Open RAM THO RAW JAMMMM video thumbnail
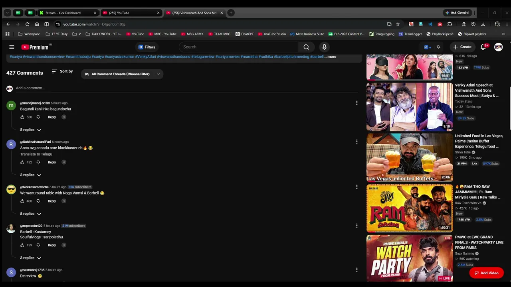 click(410, 208)
